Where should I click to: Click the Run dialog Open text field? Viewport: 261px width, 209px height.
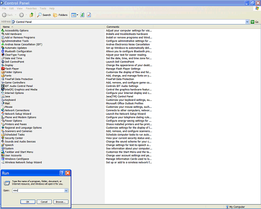(38, 191)
